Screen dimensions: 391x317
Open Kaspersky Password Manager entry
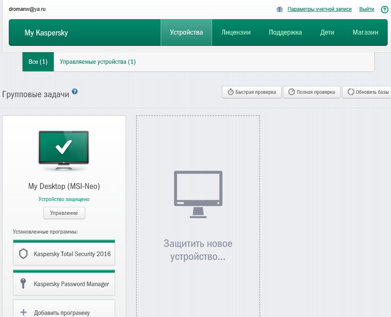click(x=64, y=282)
